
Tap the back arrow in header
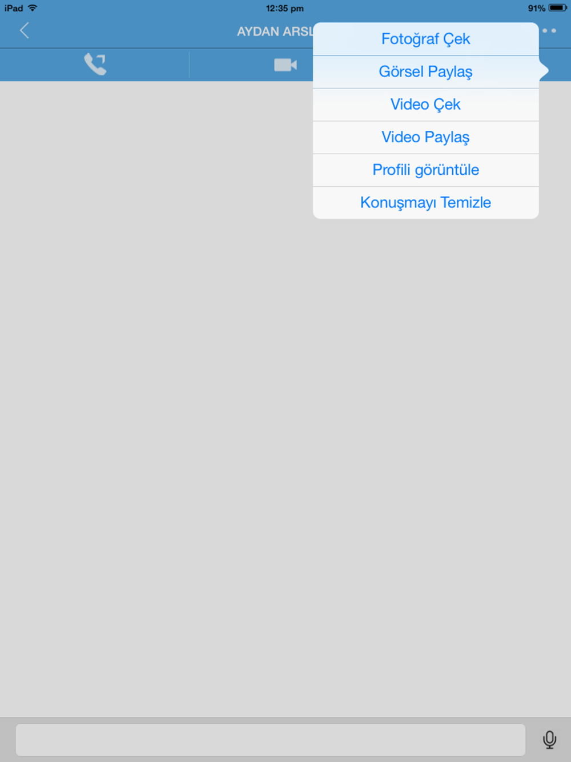(x=24, y=31)
